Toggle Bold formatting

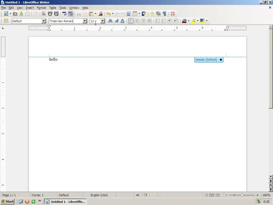pyautogui.click(x=110, y=21)
